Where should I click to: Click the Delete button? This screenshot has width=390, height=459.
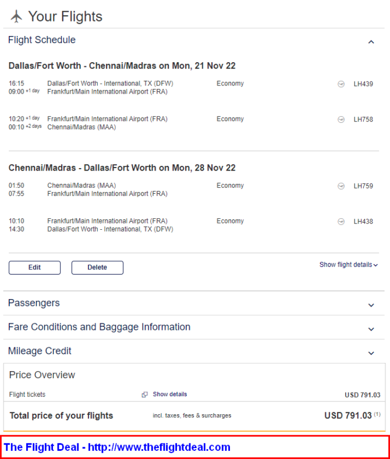pyautogui.click(x=98, y=268)
